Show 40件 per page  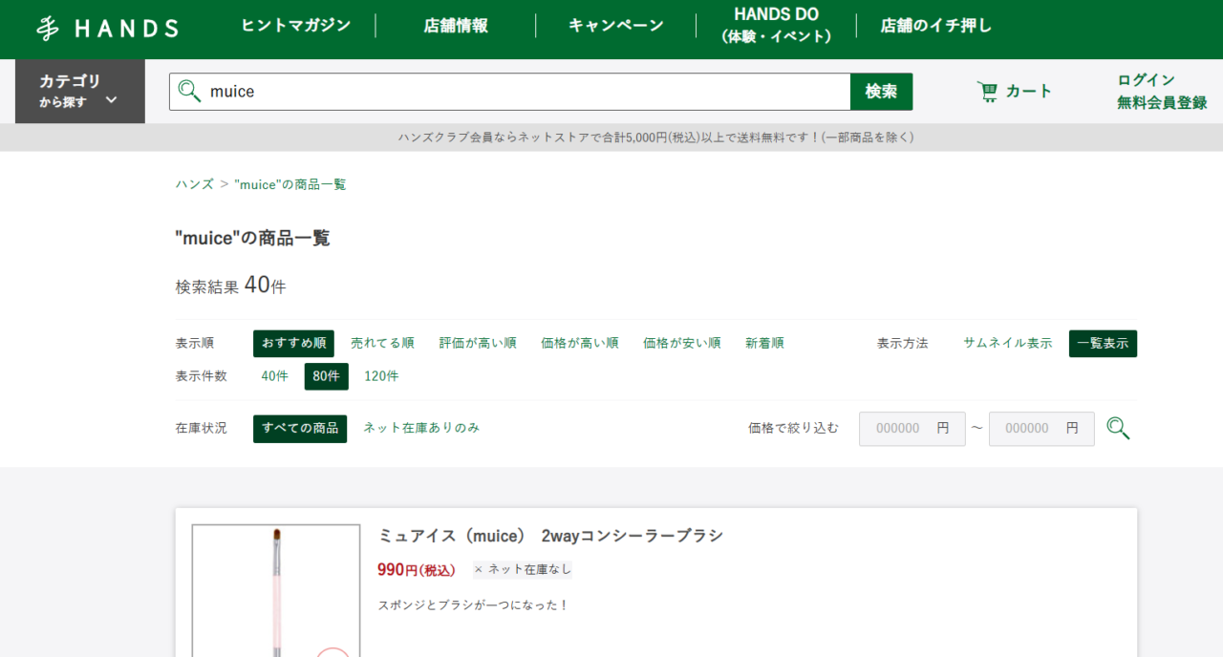[x=274, y=376]
